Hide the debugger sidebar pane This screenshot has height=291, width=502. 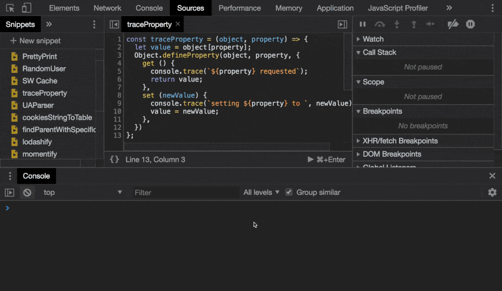tap(342, 24)
